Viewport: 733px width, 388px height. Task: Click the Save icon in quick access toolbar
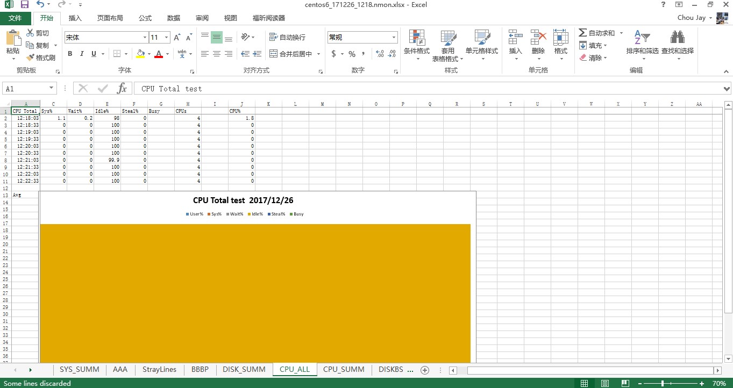tap(25, 5)
